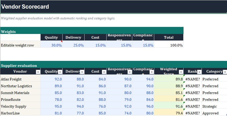227x116 pixels.
Task: Select Northstar Logistics weighted score 88.9
Action: point(169,85)
